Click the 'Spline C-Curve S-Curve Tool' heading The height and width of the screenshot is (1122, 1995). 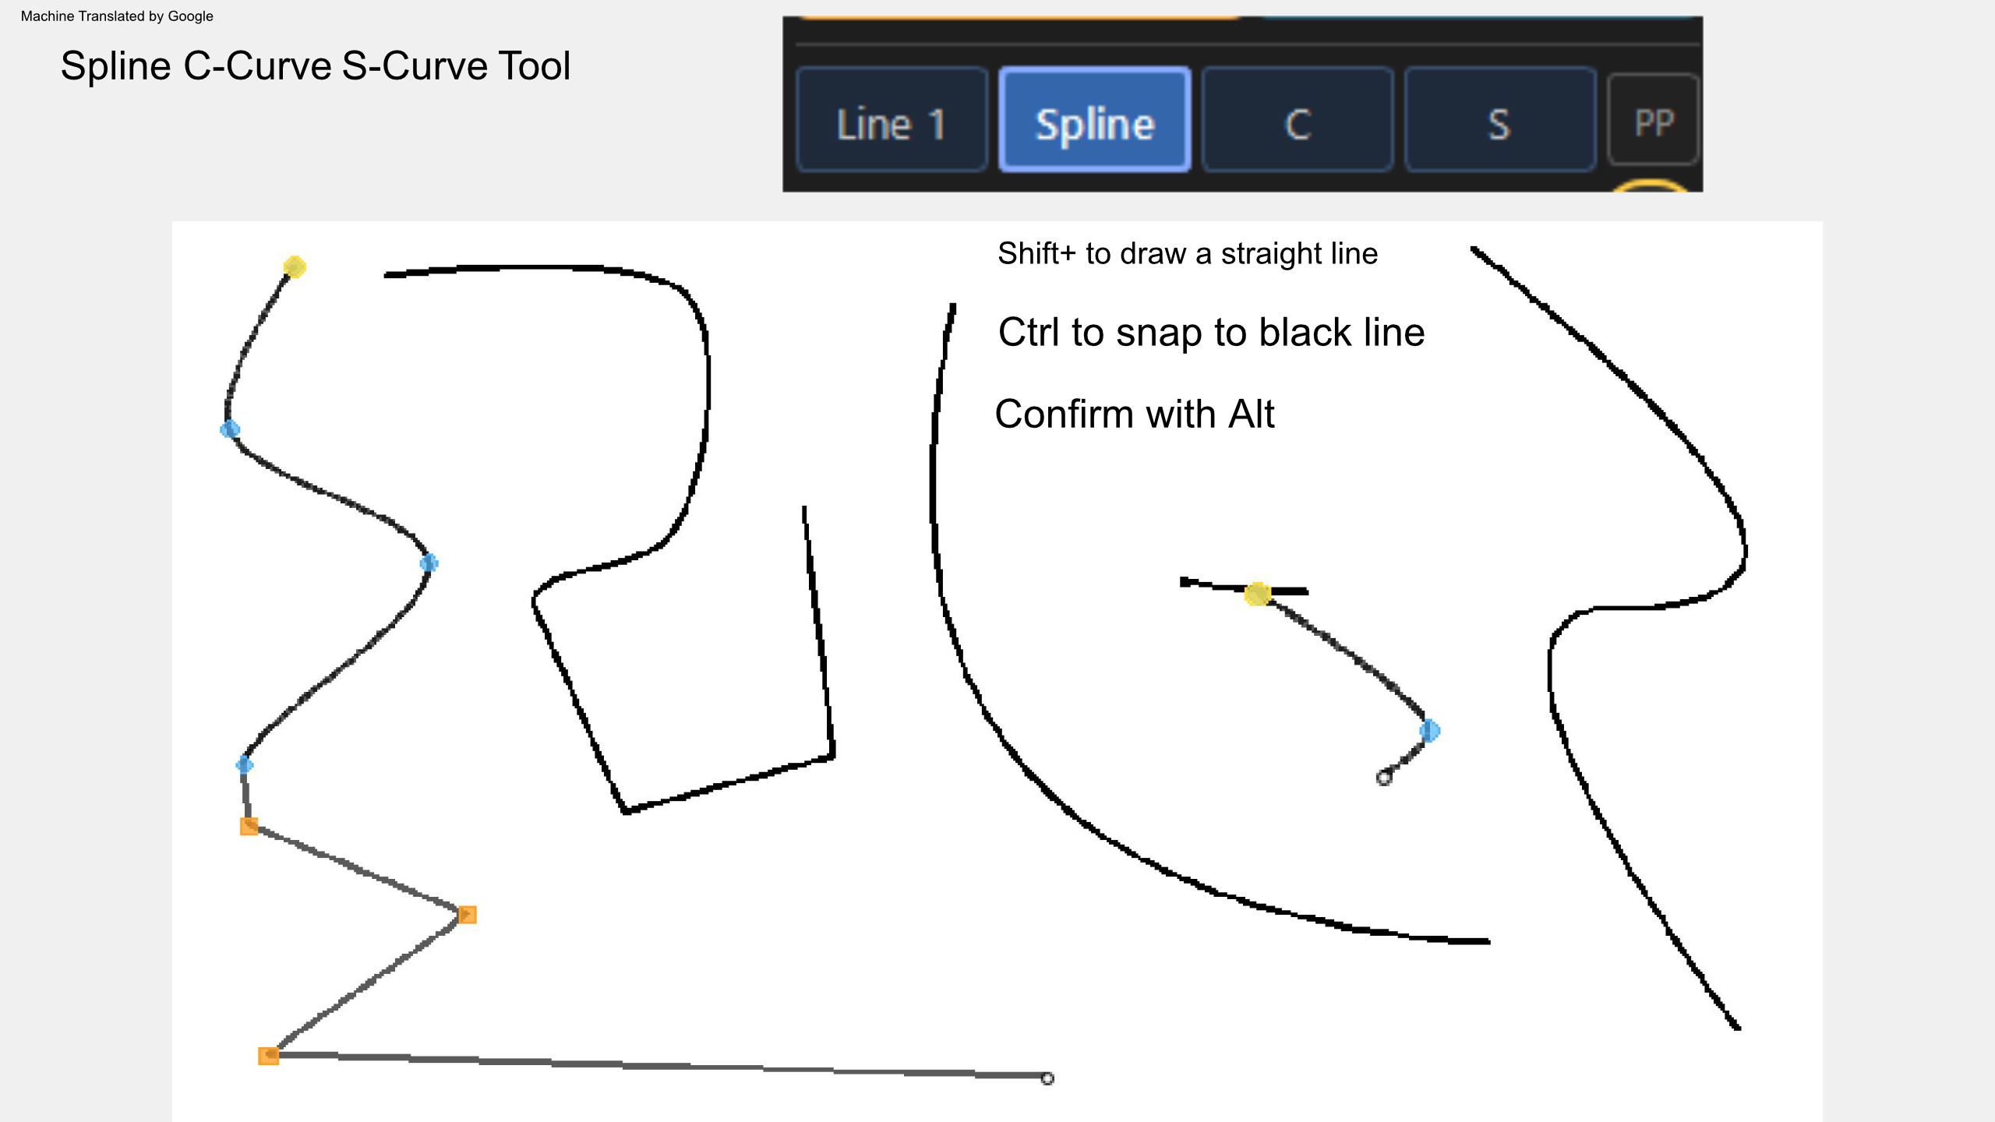coord(316,66)
